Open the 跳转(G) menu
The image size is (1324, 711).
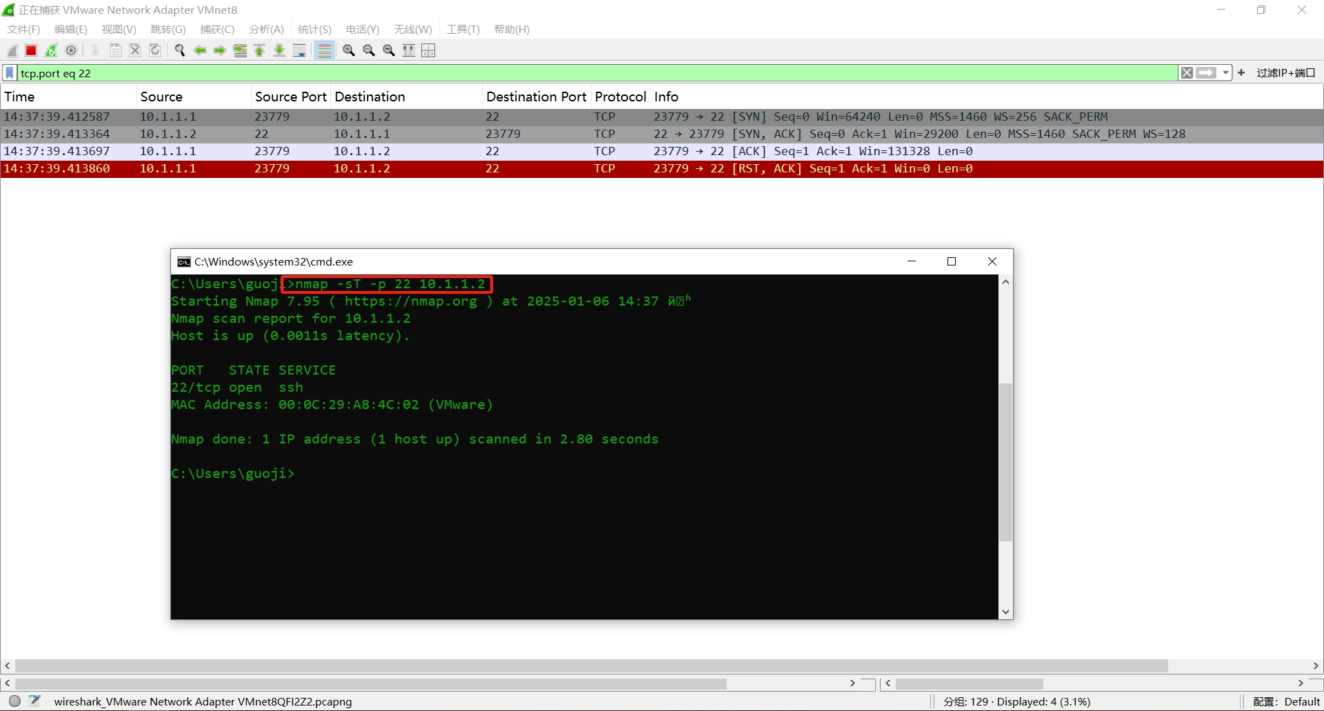tap(168, 30)
